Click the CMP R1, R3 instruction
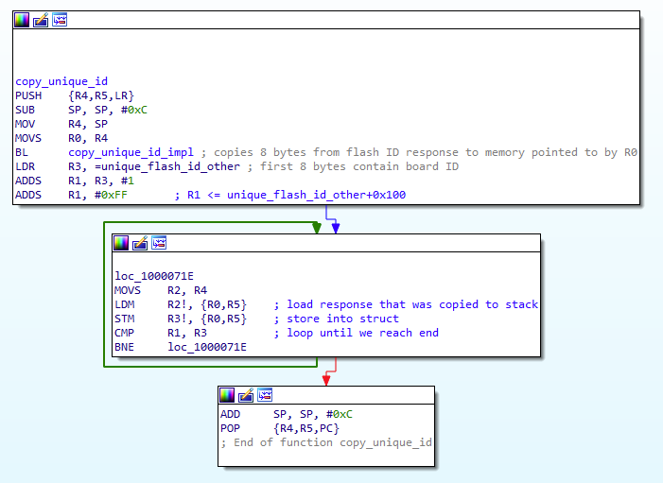 pyautogui.click(x=161, y=333)
